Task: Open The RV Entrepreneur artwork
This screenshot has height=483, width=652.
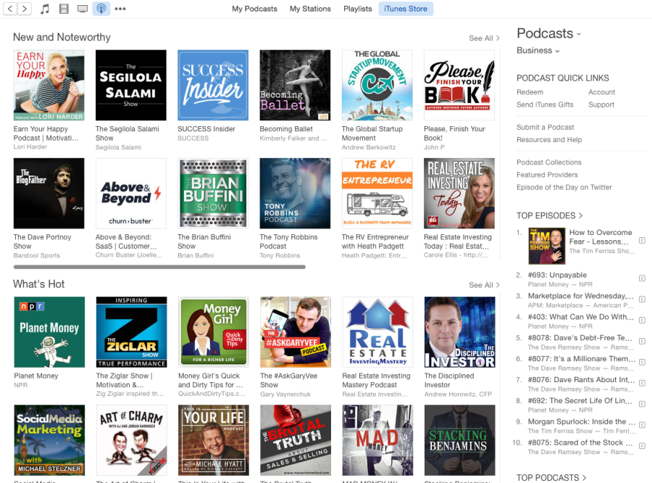Action: coord(377,193)
